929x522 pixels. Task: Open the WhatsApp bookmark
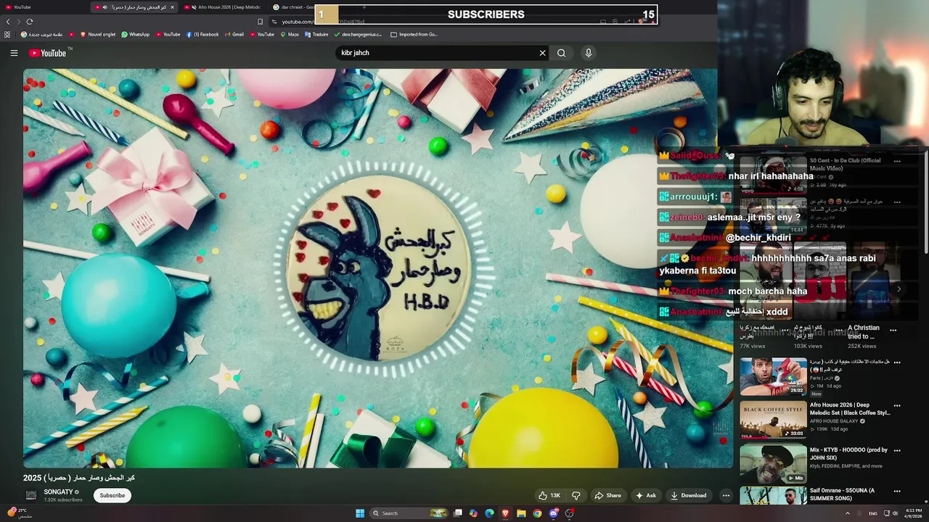136,34
